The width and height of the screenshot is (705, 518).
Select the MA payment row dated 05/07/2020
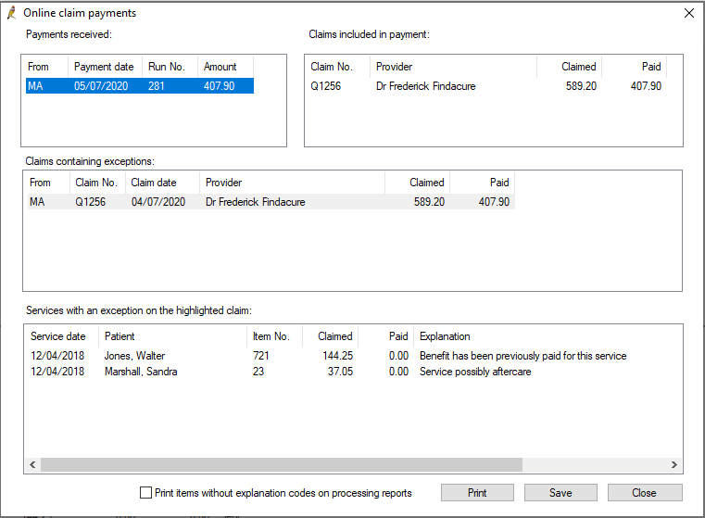point(140,86)
